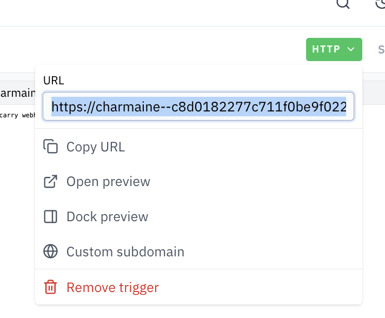The height and width of the screenshot is (318, 385).
Task: Choose the Open preview menu entry
Action: tap(108, 182)
